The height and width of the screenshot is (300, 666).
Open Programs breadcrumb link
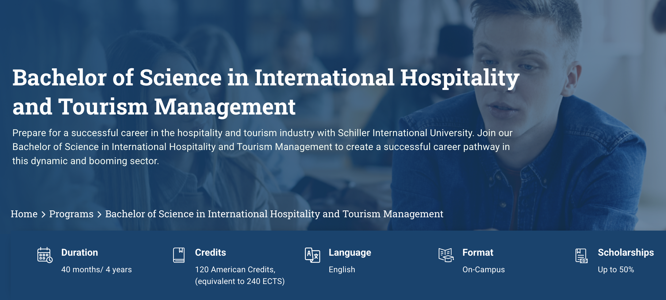pos(71,214)
